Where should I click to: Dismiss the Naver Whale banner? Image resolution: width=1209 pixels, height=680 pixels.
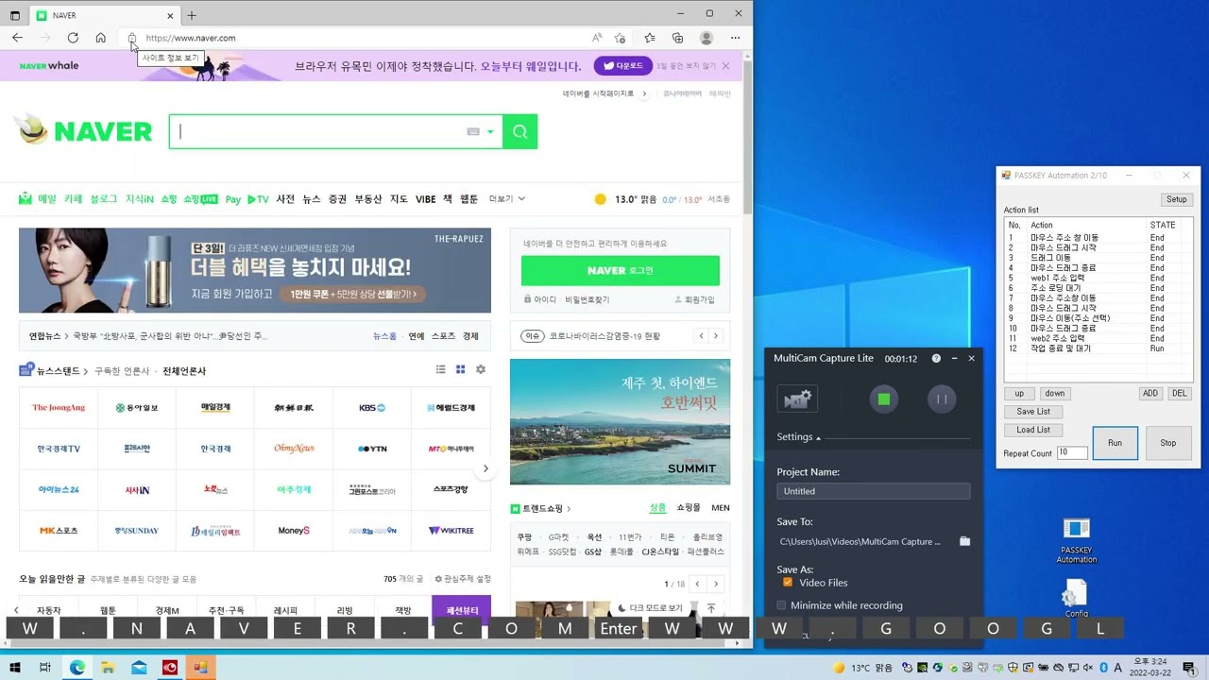(725, 66)
